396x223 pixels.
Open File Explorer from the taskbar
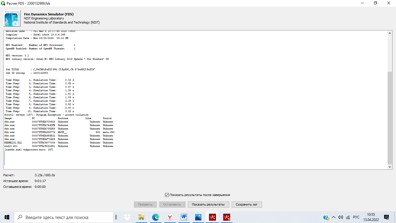tap(141, 217)
